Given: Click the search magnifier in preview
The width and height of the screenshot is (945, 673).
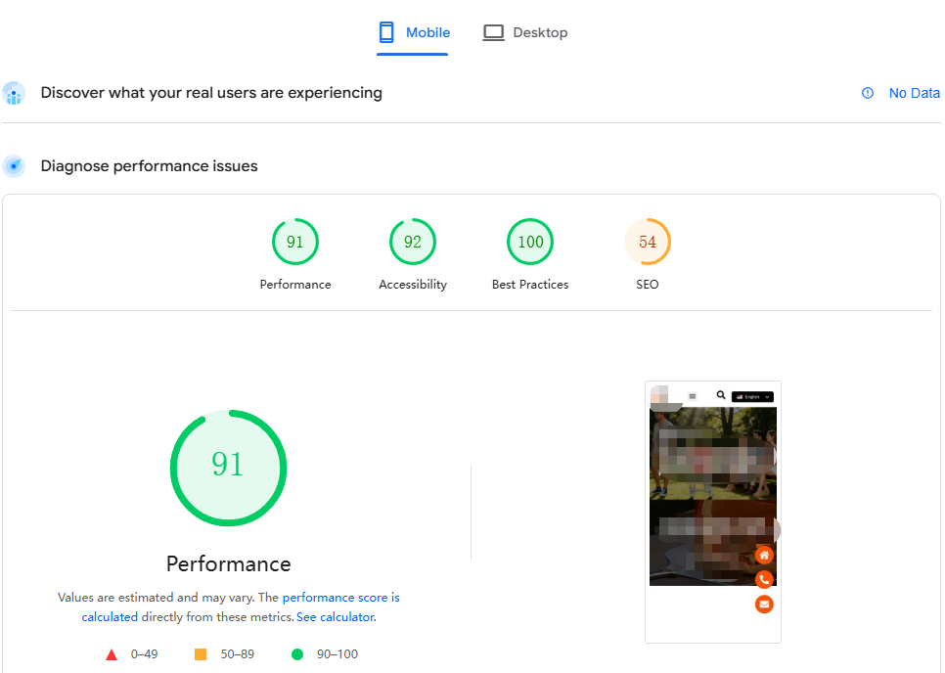Looking at the screenshot, I should point(721,395).
